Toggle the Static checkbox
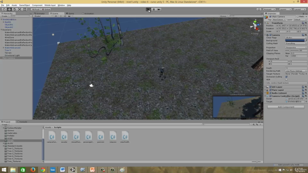The width and height of the screenshot is (308, 173). pos(298,17)
